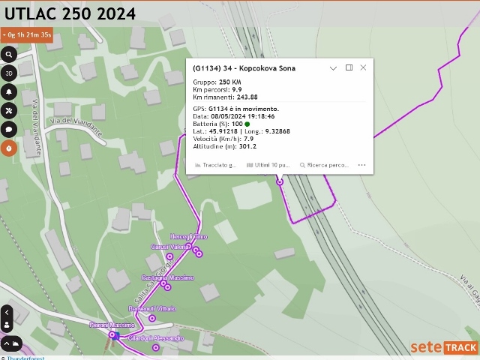The height and width of the screenshot is (360, 480).
Task: Close the Kopcokova Sona info popup
Action: pyautogui.click(x=363, y=67)
